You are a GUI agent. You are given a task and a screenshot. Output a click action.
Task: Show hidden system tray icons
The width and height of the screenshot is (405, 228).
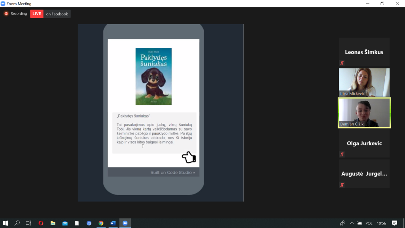352,223
